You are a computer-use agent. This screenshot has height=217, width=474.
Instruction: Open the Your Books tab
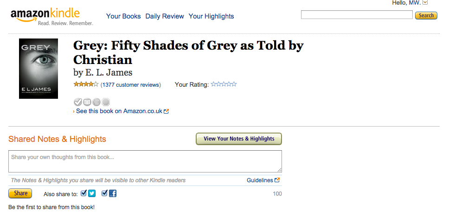123,16
